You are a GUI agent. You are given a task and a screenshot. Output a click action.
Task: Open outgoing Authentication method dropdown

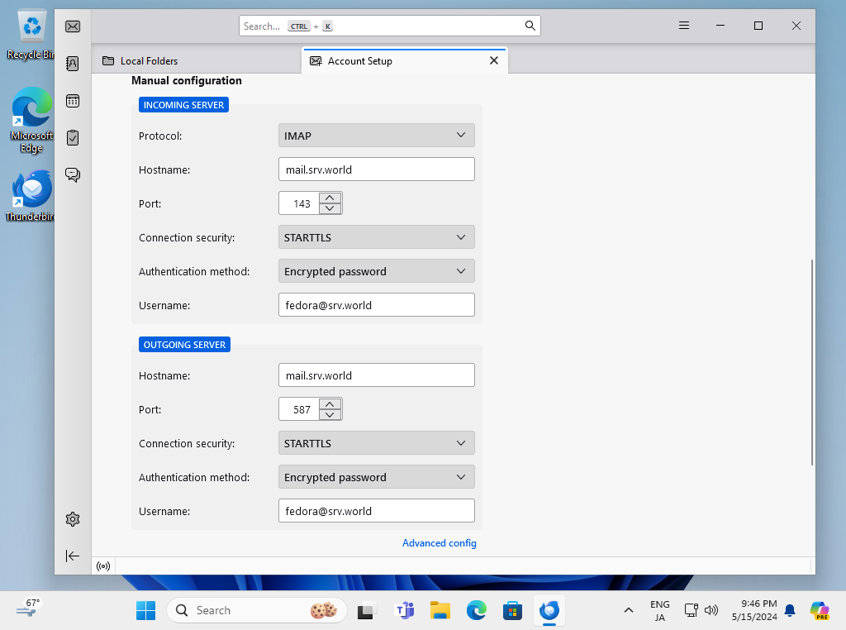(x=377, y=477)
